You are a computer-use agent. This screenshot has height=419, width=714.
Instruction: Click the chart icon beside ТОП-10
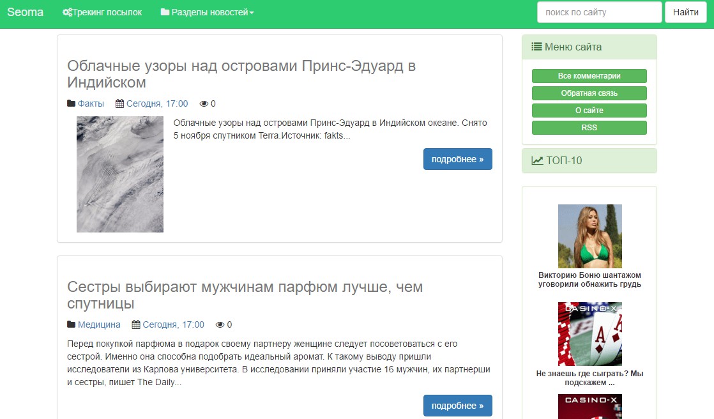tap(537, 160)
